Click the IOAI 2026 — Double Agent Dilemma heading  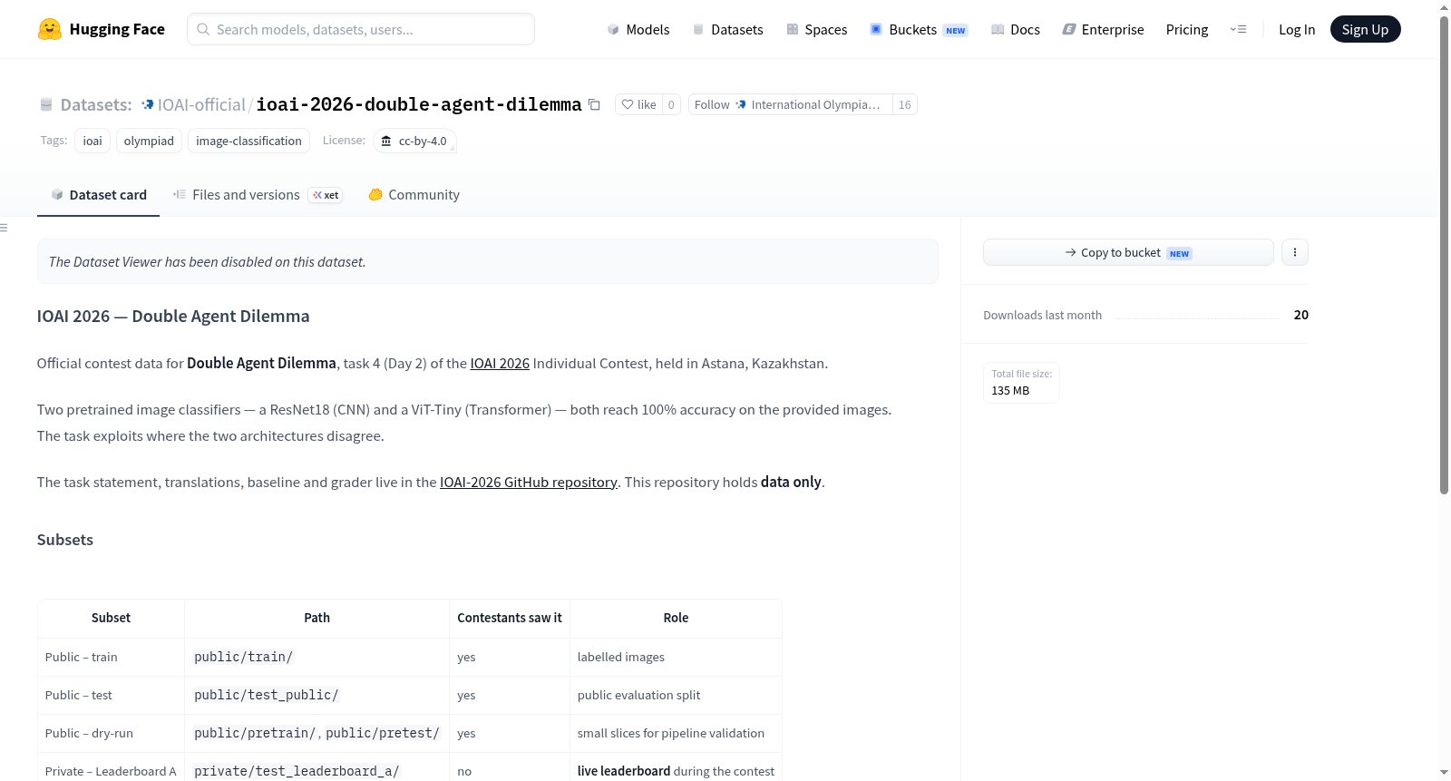point(173,317)
